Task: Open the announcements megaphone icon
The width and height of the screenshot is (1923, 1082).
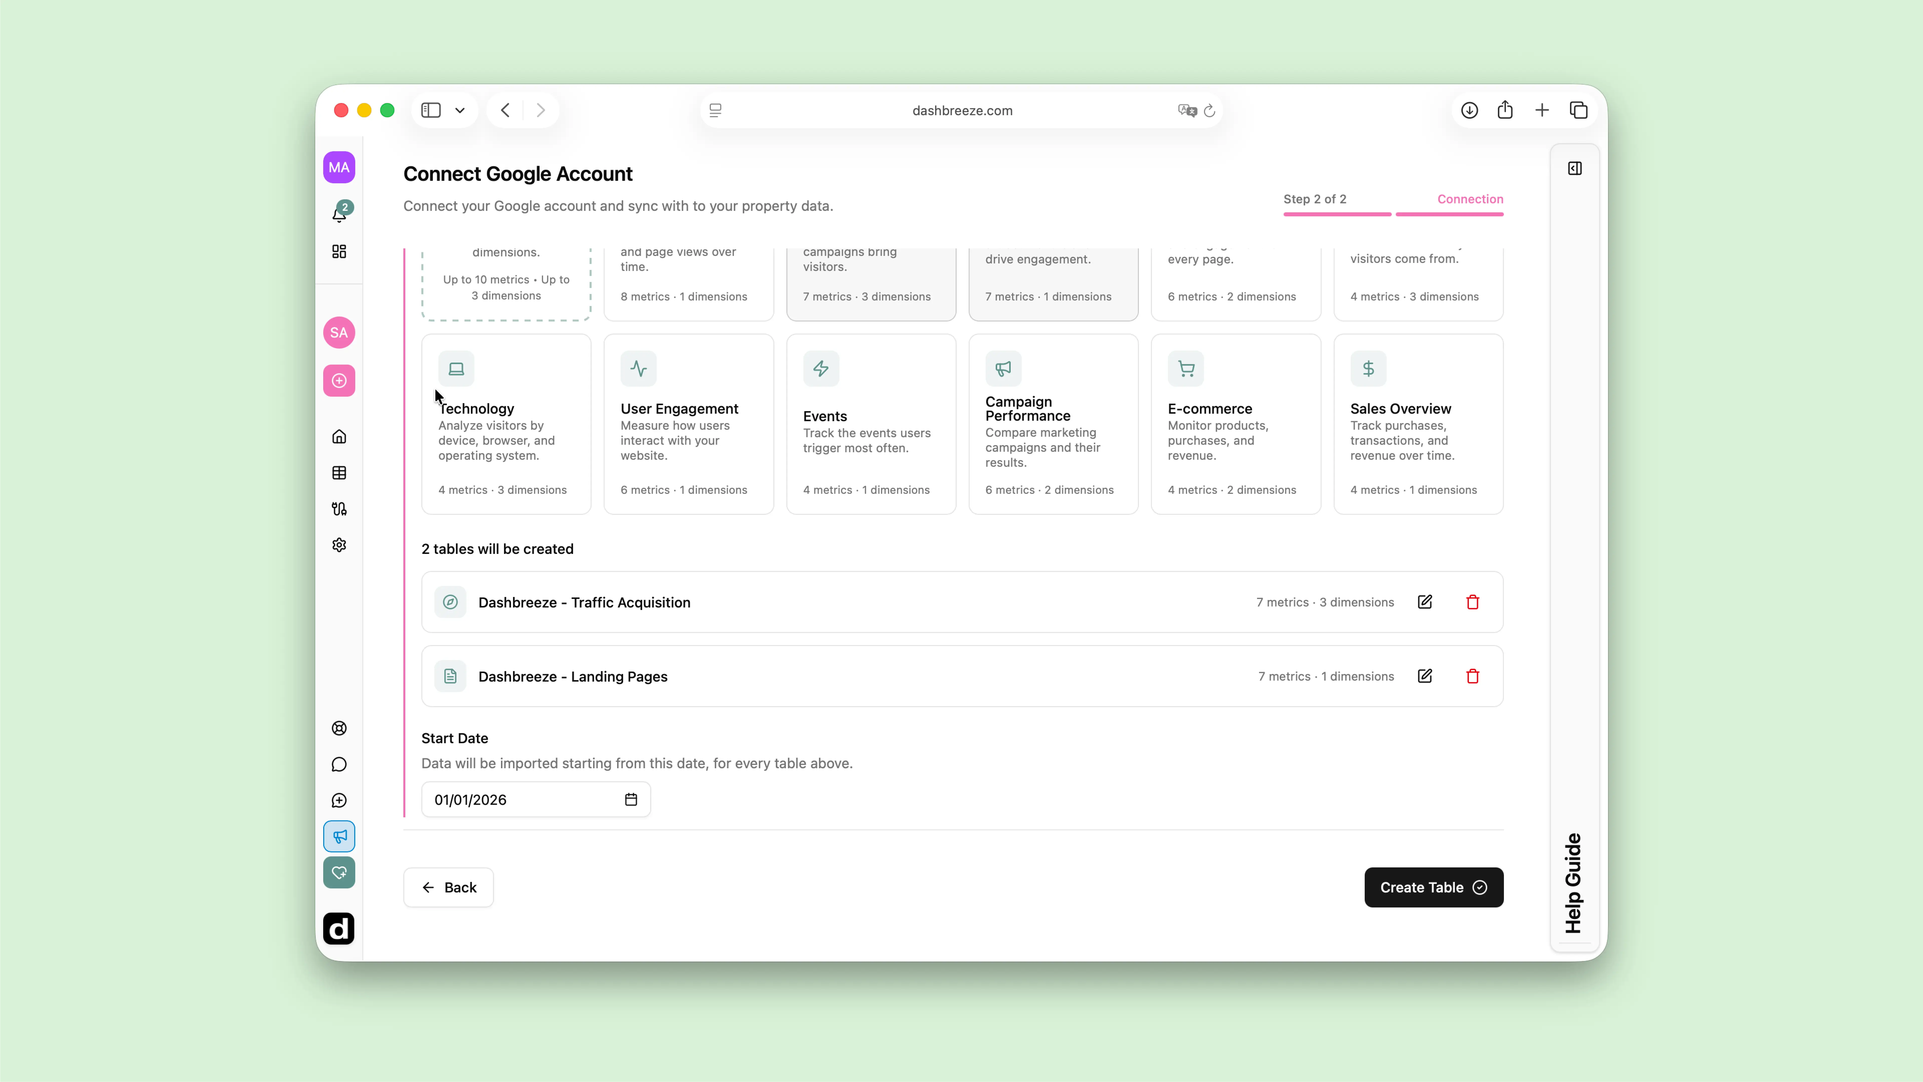Action: (x=339, y=836)
